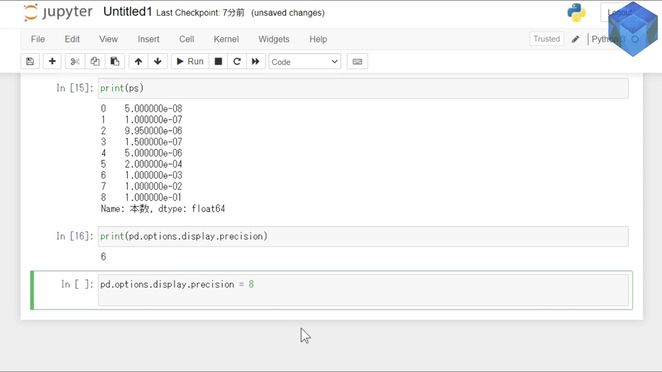Open the Edit menu
This screenshot has height=372, width=662.
pyautogui.click(x=72, y=39)
